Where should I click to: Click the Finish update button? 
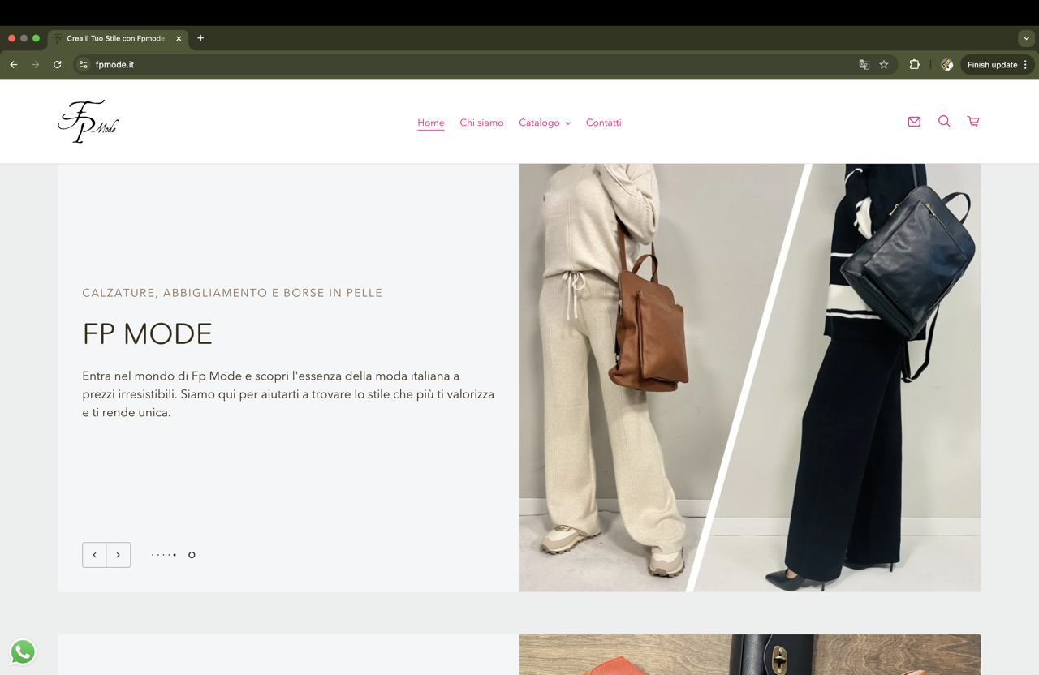(x=991, y=65)
